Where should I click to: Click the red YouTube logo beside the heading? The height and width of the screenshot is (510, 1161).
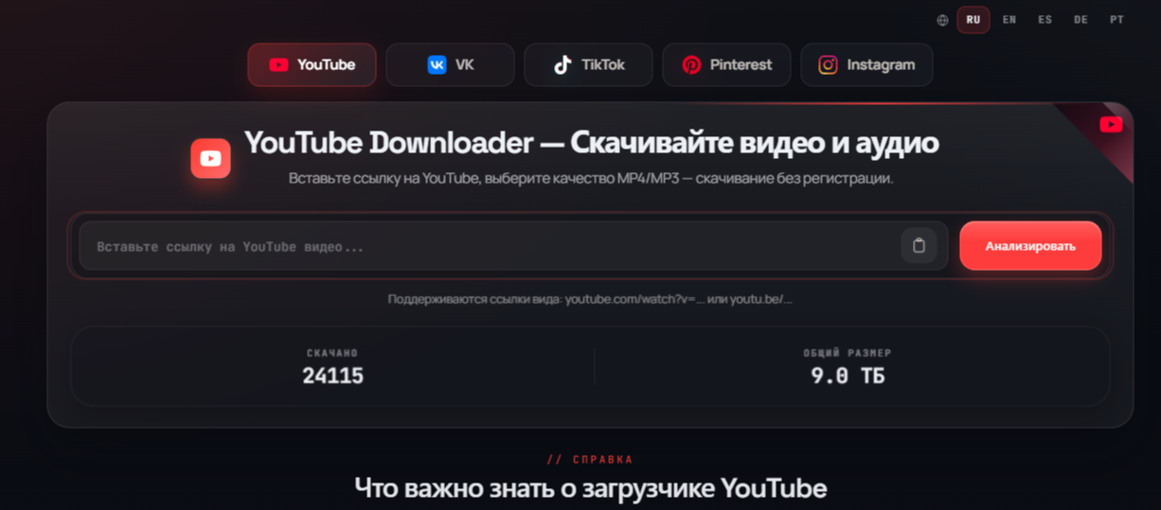(210, 158)
